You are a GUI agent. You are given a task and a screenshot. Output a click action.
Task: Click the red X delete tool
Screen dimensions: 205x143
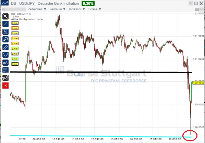(x=5, y=86)
